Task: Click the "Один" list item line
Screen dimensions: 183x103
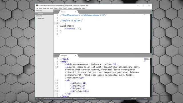Action: (78, 83)
